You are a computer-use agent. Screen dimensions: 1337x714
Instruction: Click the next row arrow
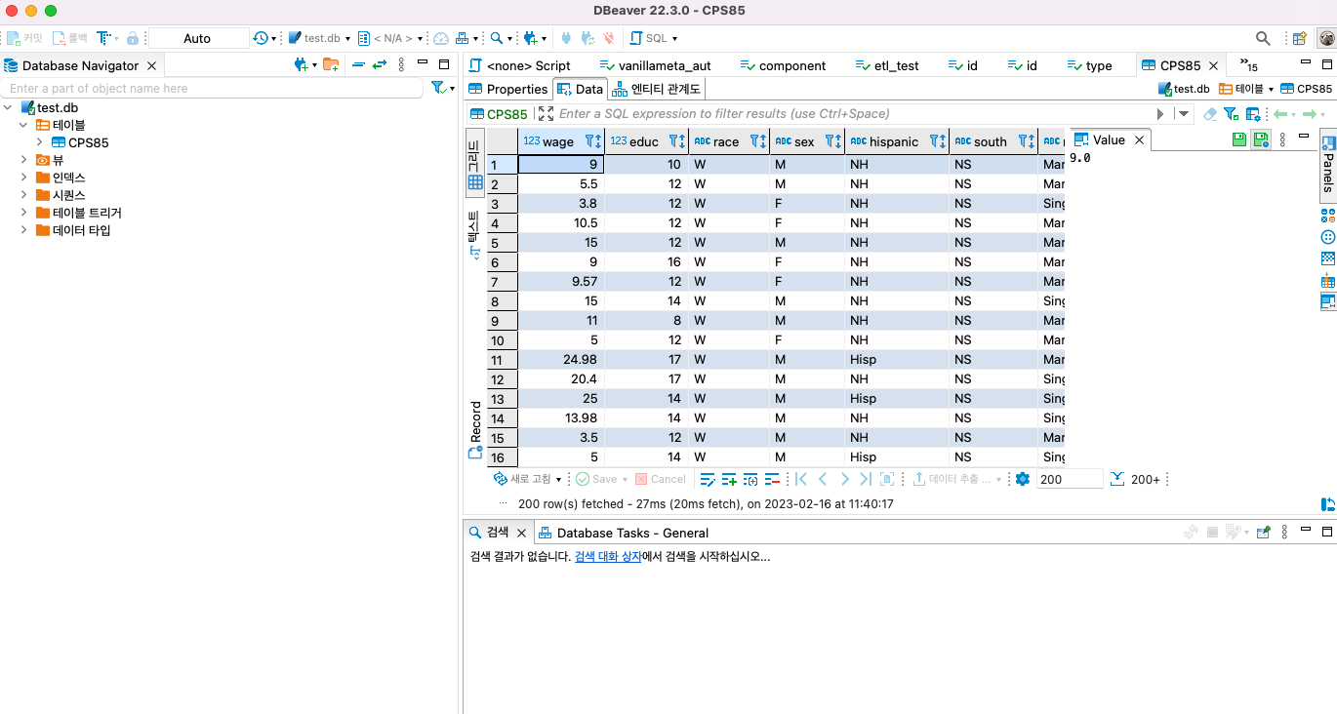(844, 479)
